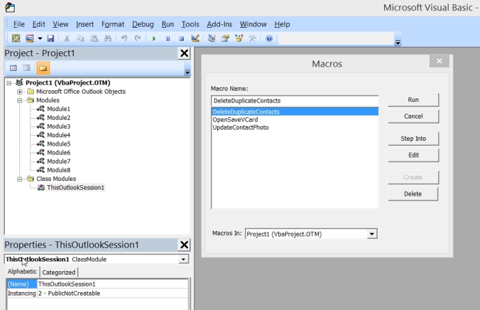Click the Redo arrow icon
The width and height of the screenshot is (480, 310).
pos(138,38)
